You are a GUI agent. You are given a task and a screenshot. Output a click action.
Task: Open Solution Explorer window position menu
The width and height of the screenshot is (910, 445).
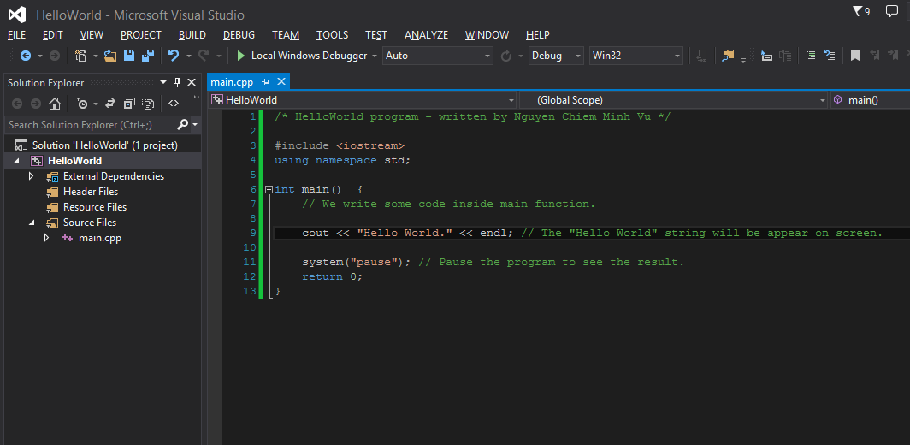[x=163, y=82]
